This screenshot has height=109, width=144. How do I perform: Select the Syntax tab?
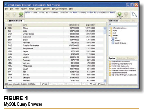click(112, 58)
